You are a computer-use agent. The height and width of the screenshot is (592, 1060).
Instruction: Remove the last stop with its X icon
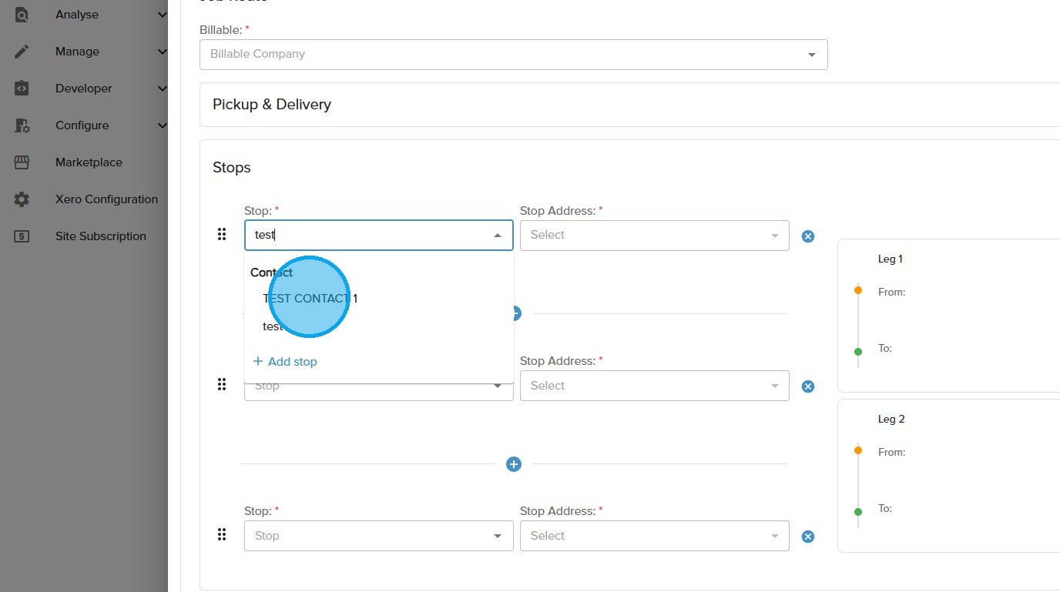click(x=808, y=537)
